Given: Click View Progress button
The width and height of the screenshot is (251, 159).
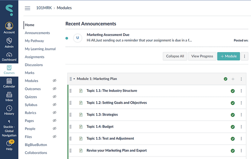Looking at the screenshot, I should 202,56.
